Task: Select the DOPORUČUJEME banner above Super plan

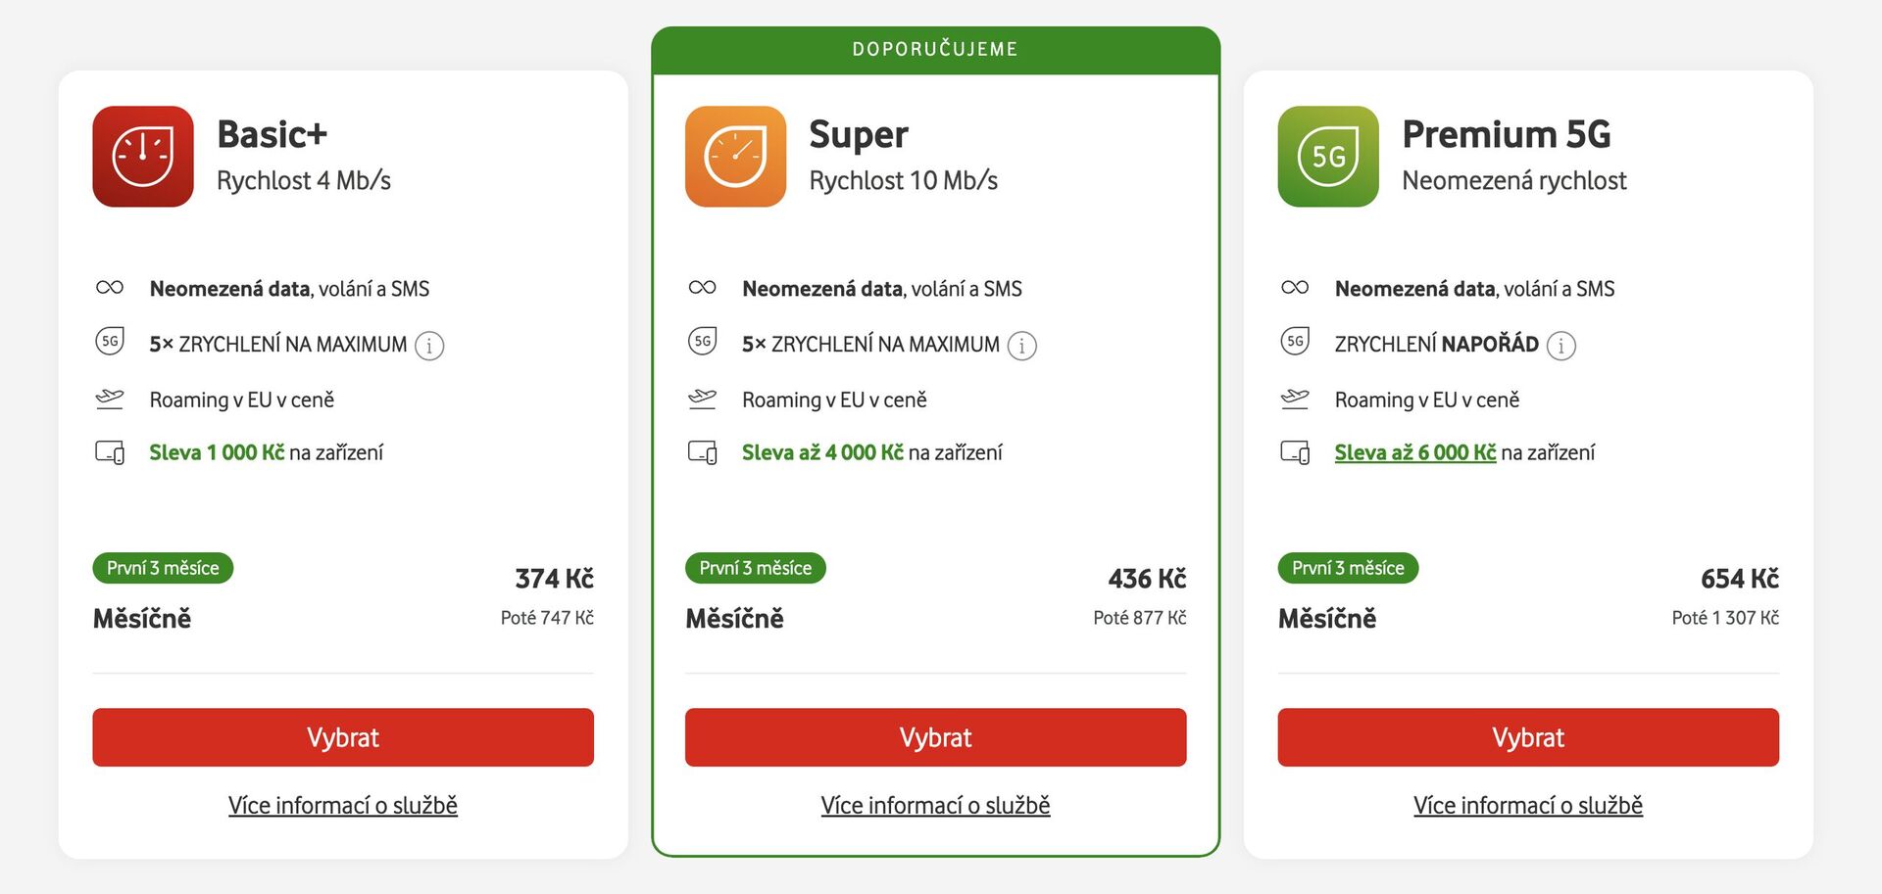Action: coord(934,47)
